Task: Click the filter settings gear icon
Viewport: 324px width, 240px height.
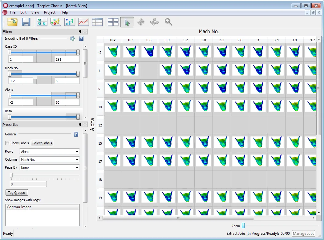Action: click(x=72, y=38)
